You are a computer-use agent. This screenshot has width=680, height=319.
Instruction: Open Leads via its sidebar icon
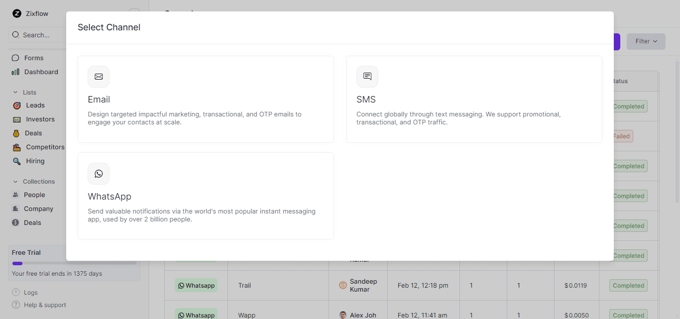pos(16,105)
